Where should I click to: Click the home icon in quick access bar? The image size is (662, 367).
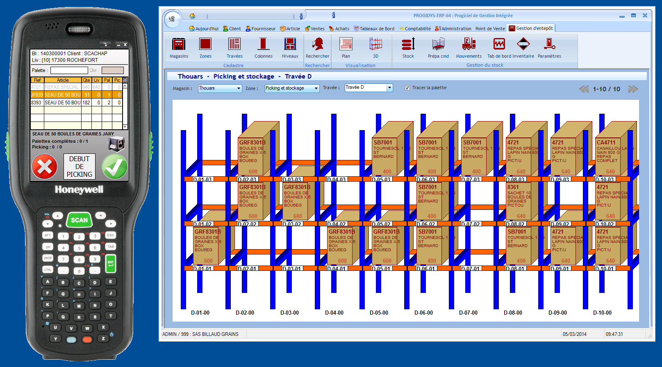pos(192,16)
